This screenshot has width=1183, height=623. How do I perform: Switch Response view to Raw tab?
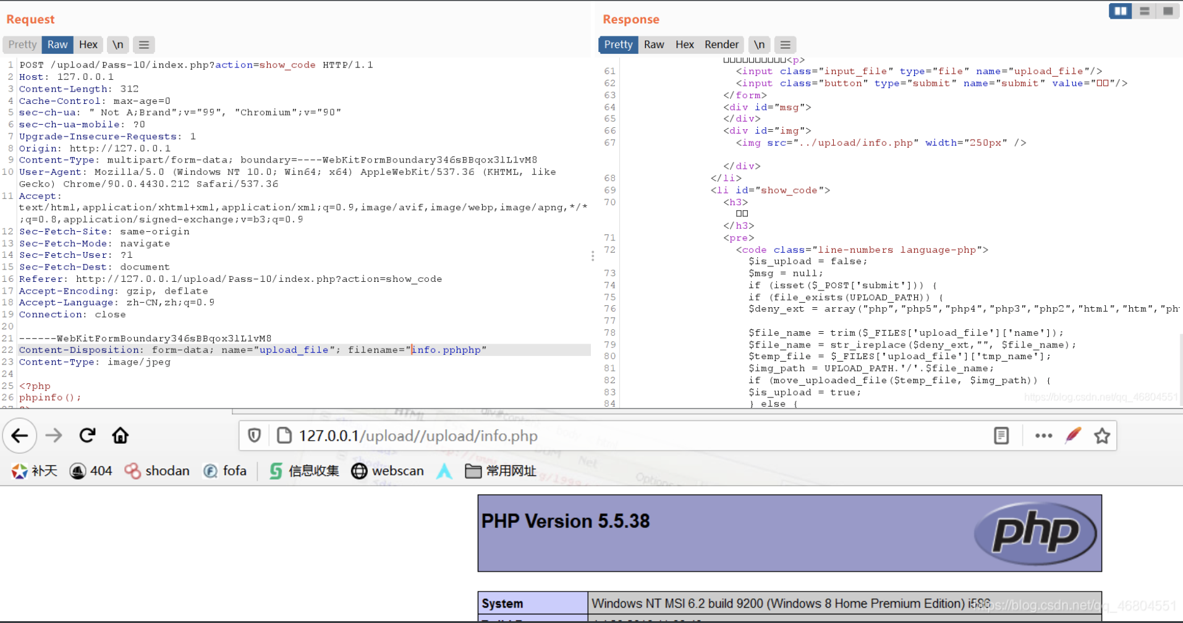tap(654, 44)
